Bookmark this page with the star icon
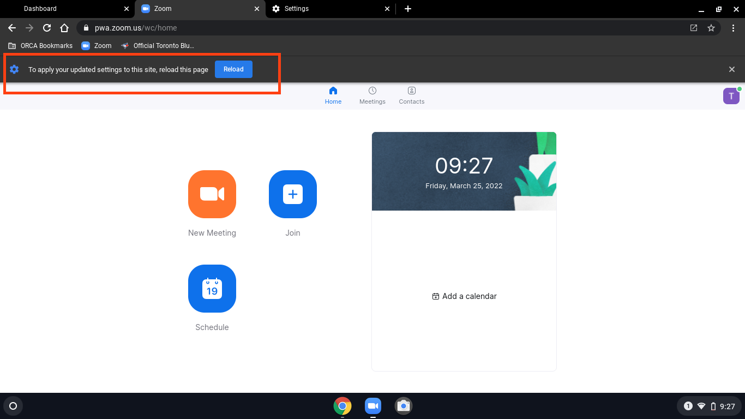This screenshot has width=745, height=419. pyautogui.click(x=711, y=28)
